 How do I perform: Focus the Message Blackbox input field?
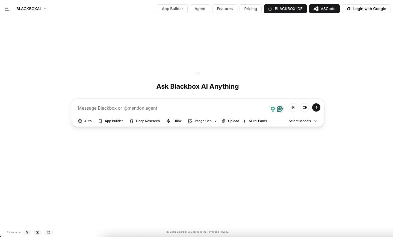[172, 108]
